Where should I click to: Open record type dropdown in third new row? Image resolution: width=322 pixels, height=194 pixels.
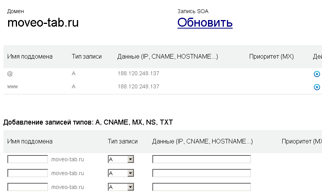[121, 187]
